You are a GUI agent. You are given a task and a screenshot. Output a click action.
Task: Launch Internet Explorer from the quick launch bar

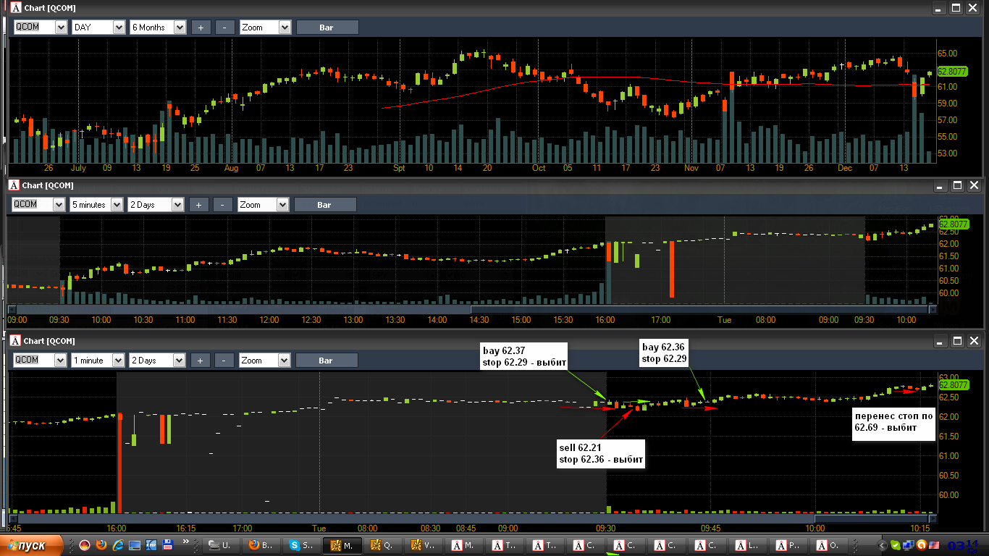tap(118, 545)
